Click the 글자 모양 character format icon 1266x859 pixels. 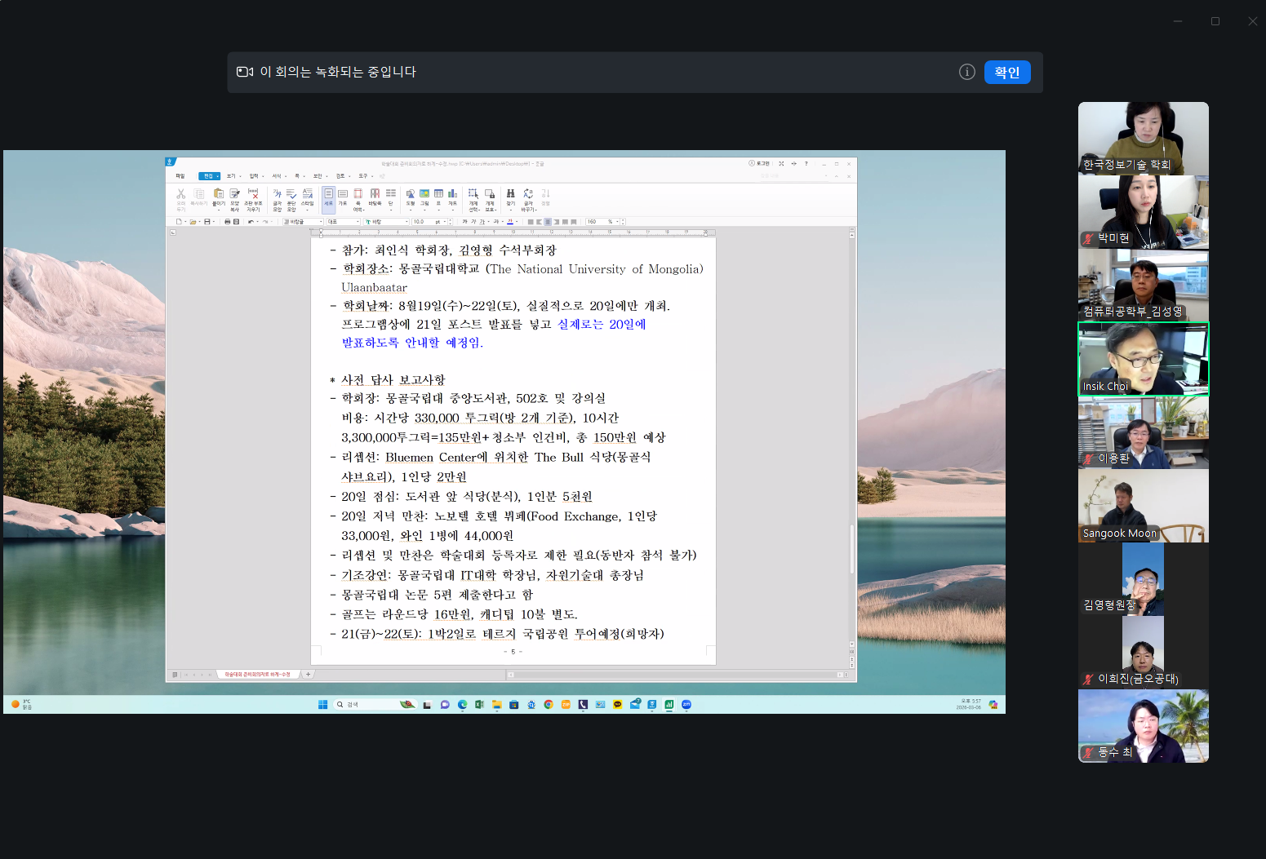point(278,194)
